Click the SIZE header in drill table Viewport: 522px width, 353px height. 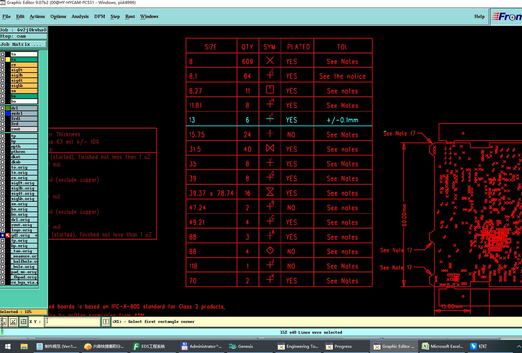[211, 47]
